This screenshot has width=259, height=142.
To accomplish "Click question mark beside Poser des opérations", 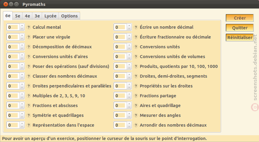I will 29,66.
